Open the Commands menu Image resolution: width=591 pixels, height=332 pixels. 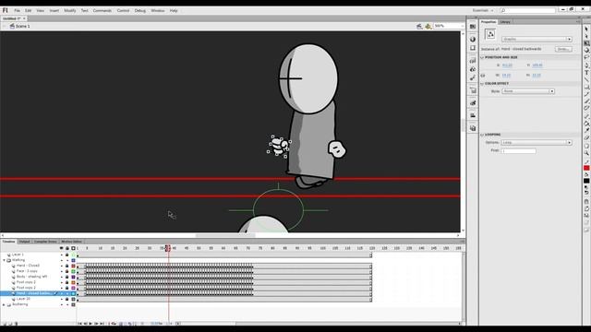[103, 10]
